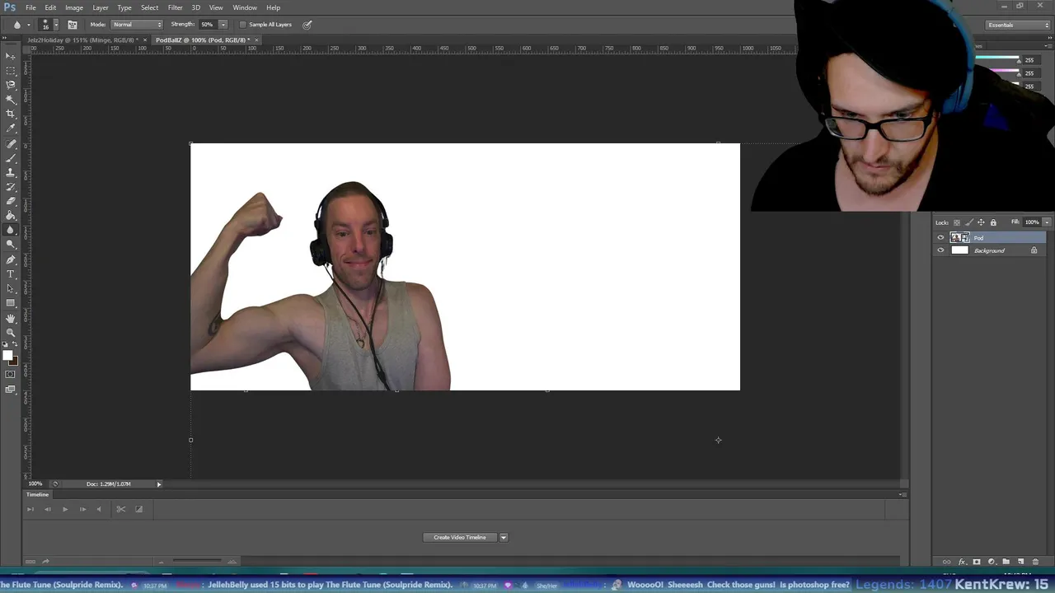
Task: Open the File menu
Action: pyautogui.click(x=30, y=7)
